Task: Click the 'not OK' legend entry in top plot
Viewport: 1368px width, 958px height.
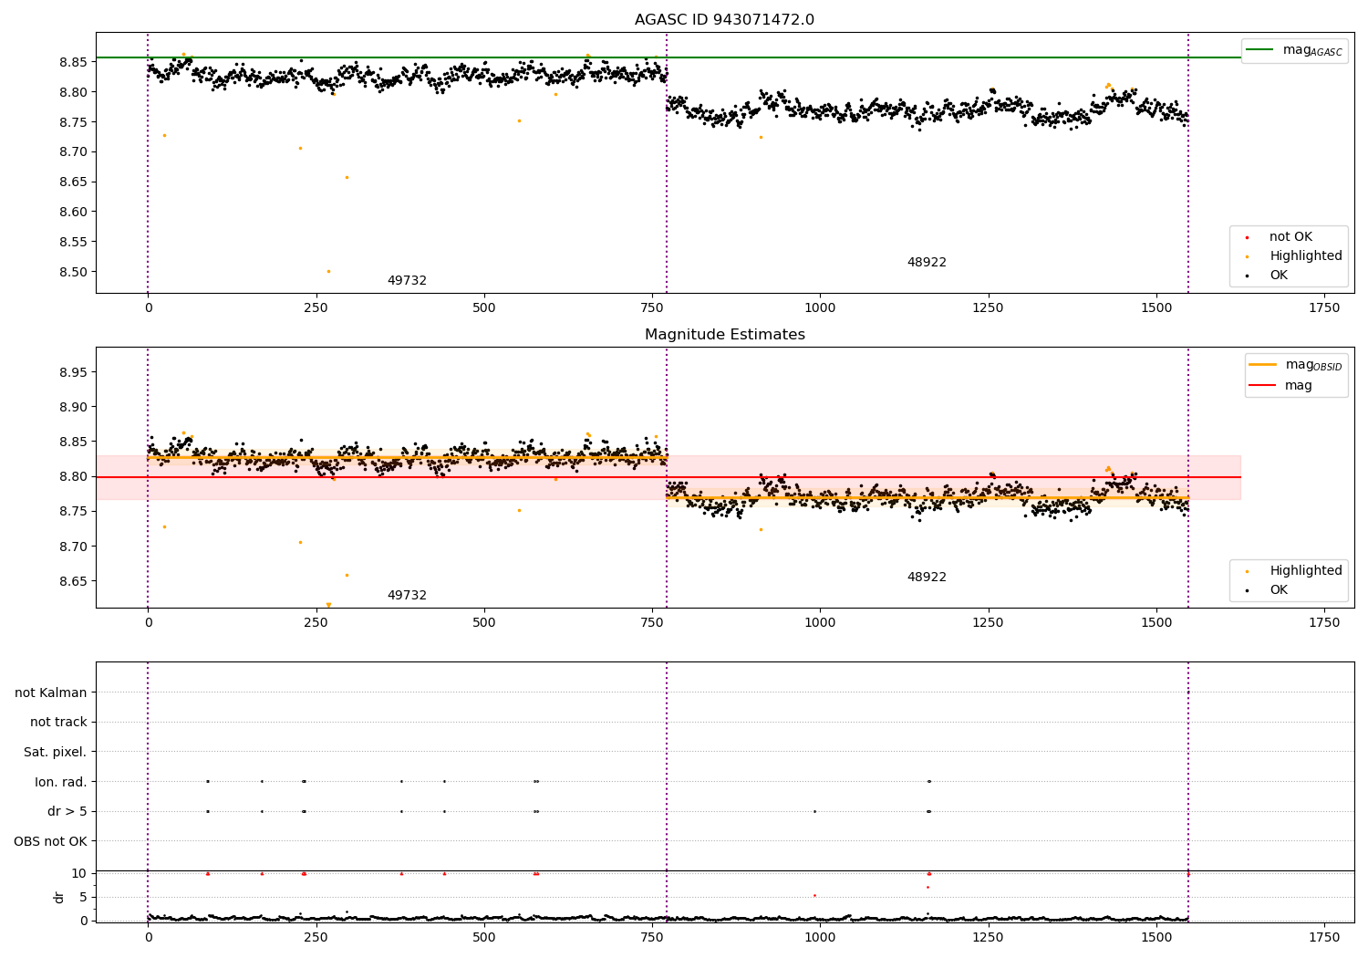Action: click(x=1290, y=237)
